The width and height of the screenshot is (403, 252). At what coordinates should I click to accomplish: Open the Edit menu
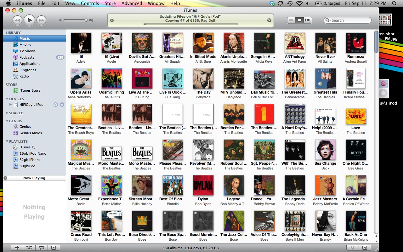[55, 3]
